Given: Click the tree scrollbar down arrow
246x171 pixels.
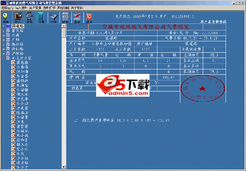Looking at the screenshot, I should [x=64, y=167].
